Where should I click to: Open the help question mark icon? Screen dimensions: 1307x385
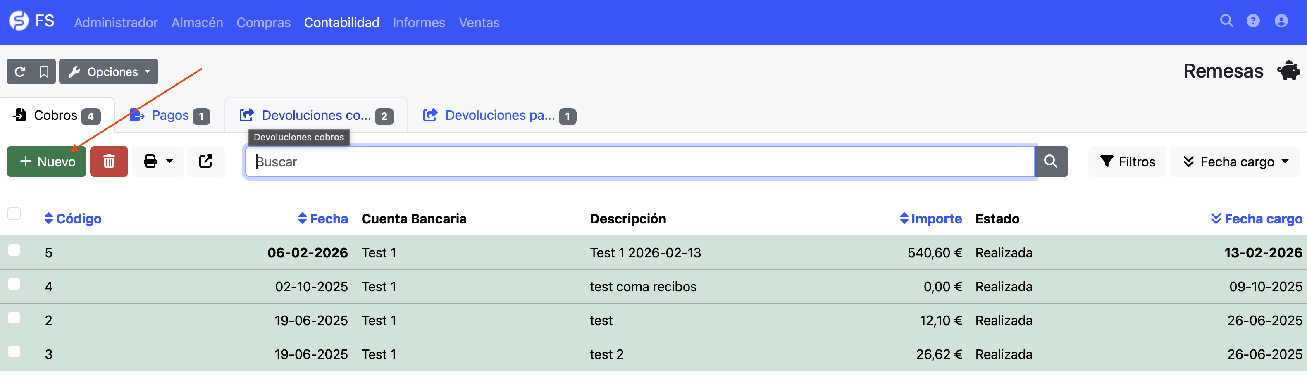(x=1254, y=21)
